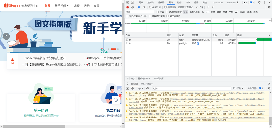This screenshot has height=128, width=272.
Task: Check the 被屏蔽的请求 option
Action: tap(150, 16)
